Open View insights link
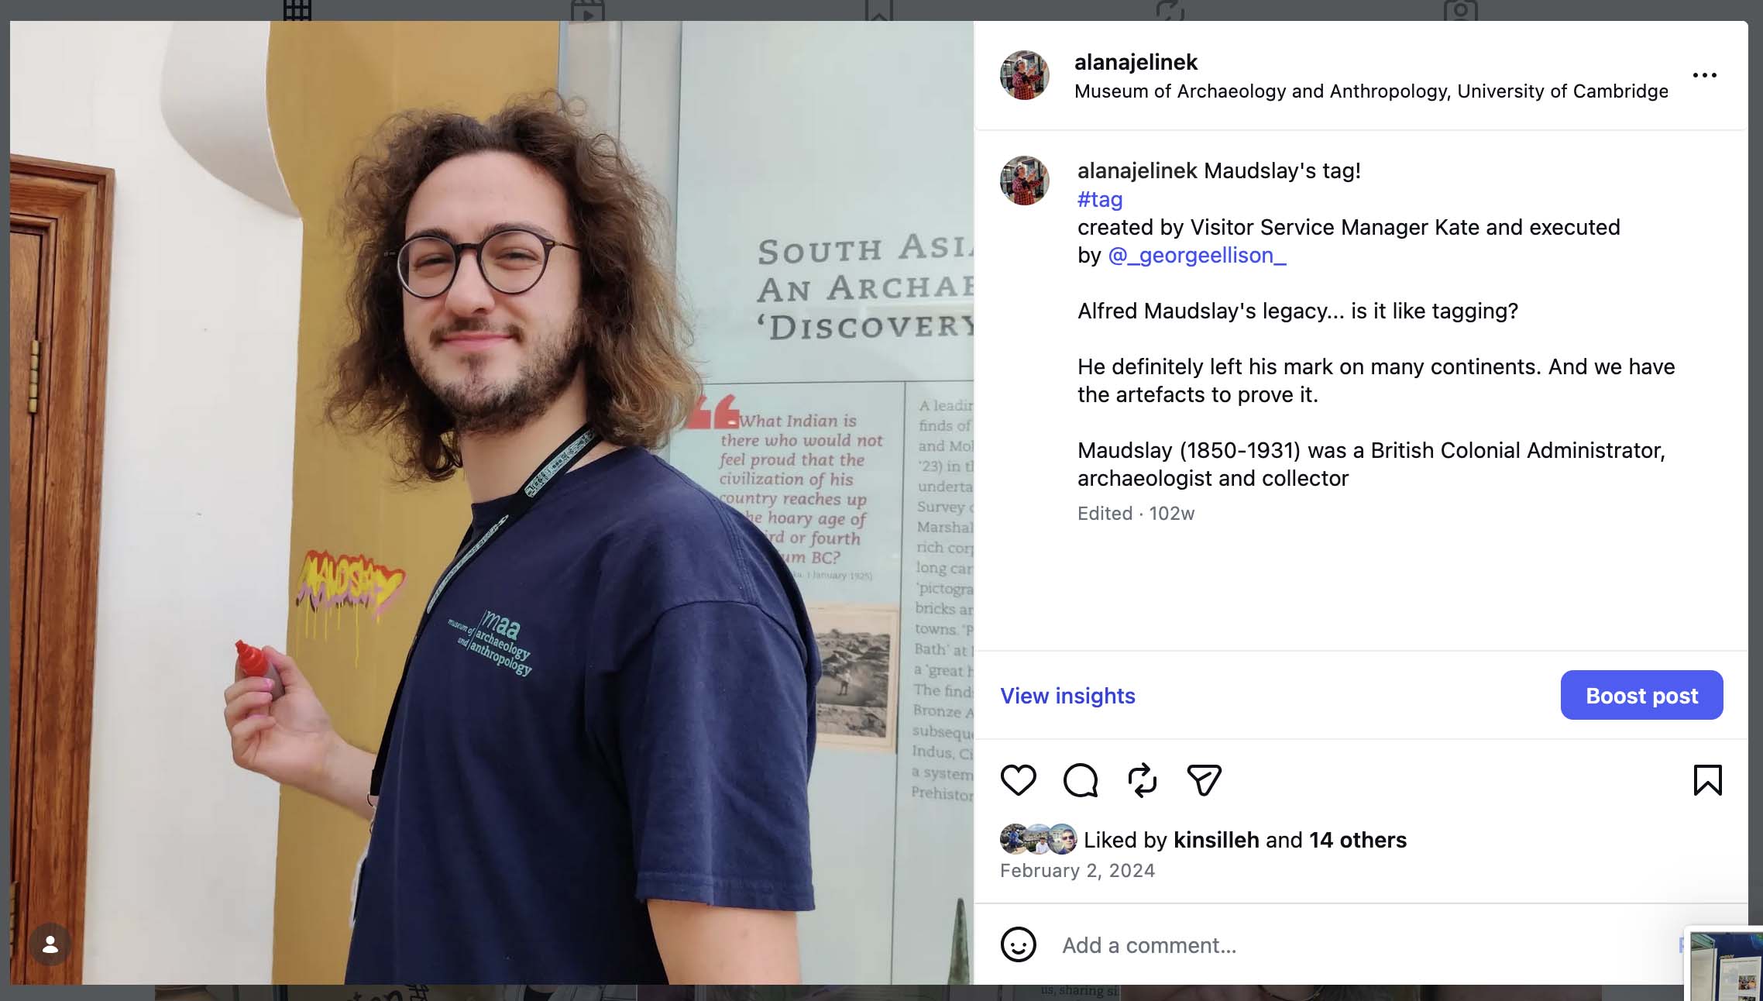The width and height of the screenshot is (1763, 1001). 1067,696
